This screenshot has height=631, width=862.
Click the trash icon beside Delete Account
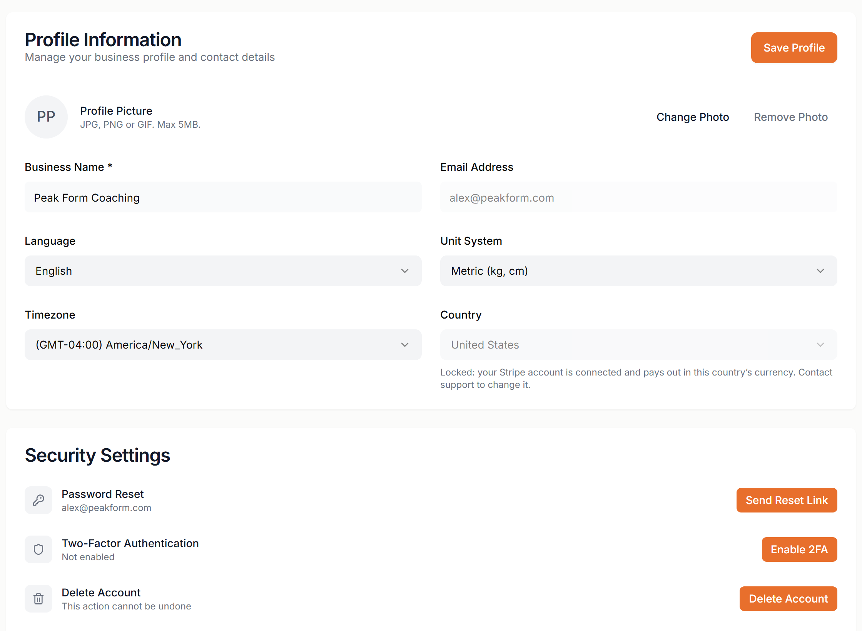coord(38,599)
